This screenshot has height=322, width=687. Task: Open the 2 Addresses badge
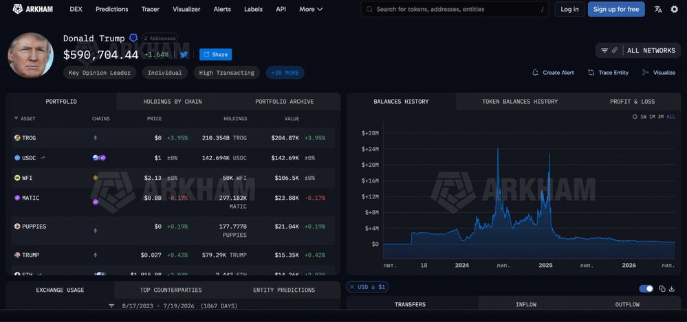click(x=160, y=38)
